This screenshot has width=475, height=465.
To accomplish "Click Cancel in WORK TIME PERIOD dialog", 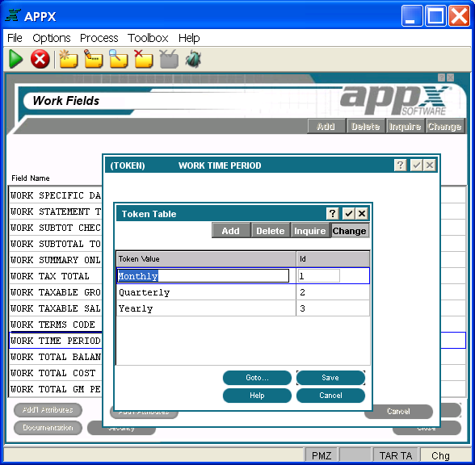I will 399,412.
